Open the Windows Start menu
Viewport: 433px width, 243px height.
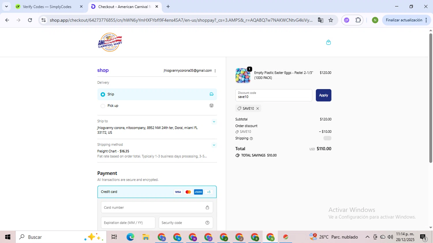[8, 237]
